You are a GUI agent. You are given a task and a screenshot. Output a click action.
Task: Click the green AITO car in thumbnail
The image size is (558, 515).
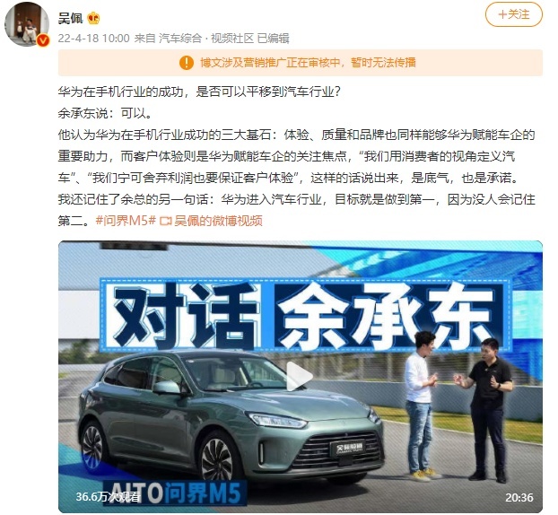click(231, 415)
